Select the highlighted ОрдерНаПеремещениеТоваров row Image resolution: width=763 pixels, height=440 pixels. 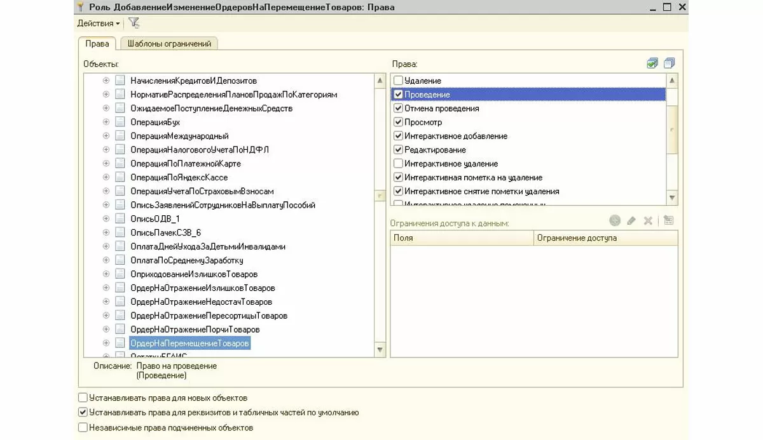click(189, 343)
